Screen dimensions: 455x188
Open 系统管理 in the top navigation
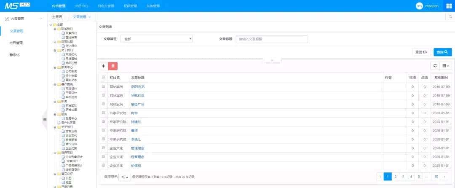coord(153,6)
